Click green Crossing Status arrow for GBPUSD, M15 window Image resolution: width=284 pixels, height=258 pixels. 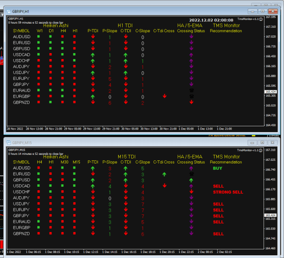click(x=191, y=180)
